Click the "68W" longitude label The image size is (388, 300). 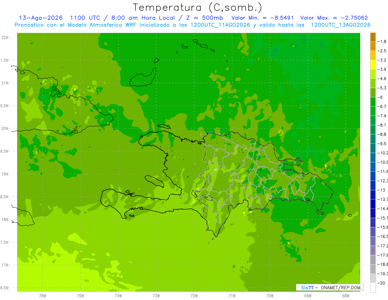click(x=346, y=295)
